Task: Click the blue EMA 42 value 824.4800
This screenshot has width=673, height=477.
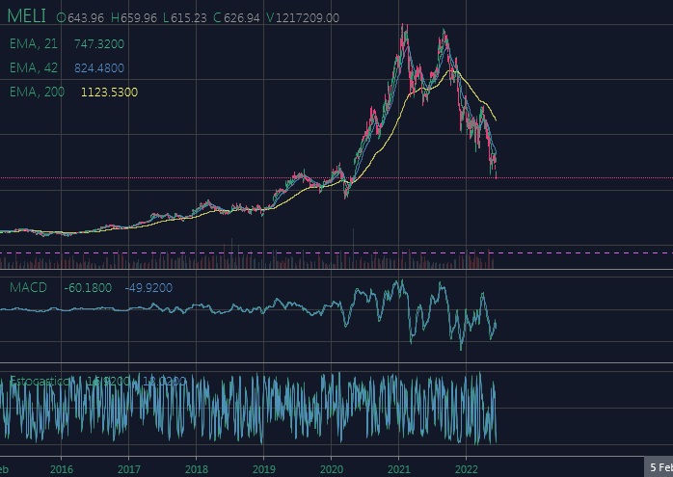Action: coord(98,67)
